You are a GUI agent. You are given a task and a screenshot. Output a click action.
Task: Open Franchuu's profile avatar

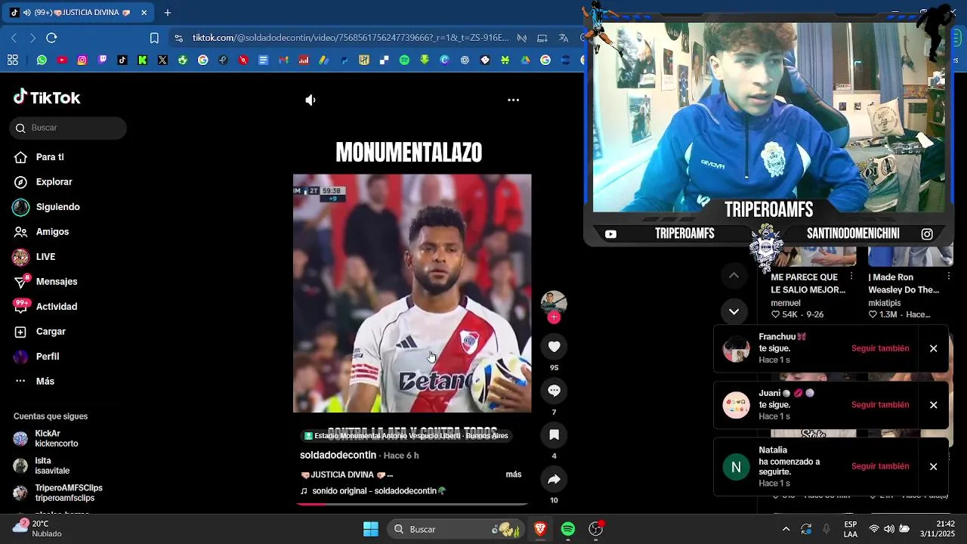tap(737, 349)
